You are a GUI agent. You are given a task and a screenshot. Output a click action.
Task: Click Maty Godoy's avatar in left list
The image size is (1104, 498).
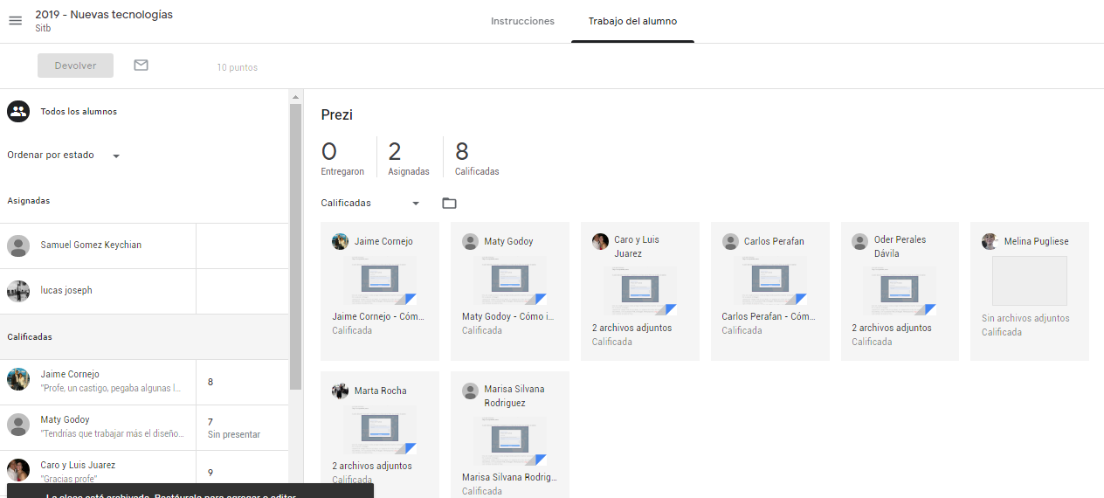click(18, 425)
